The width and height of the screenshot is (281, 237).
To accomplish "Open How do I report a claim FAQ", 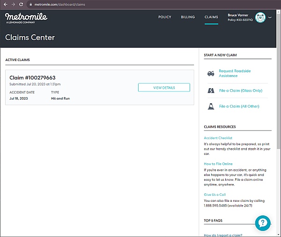I will [223, 235].
